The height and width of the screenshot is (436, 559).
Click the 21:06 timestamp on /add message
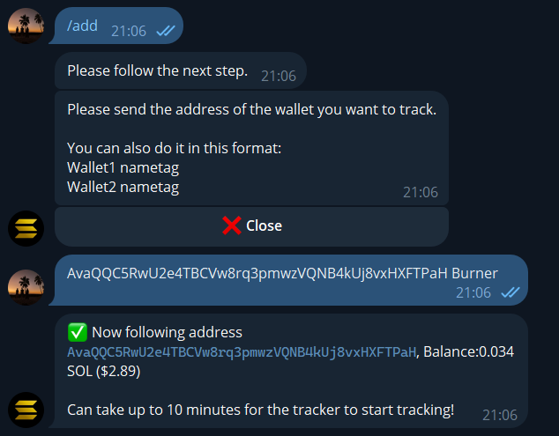pyautogui.click(x=129, y=31)
